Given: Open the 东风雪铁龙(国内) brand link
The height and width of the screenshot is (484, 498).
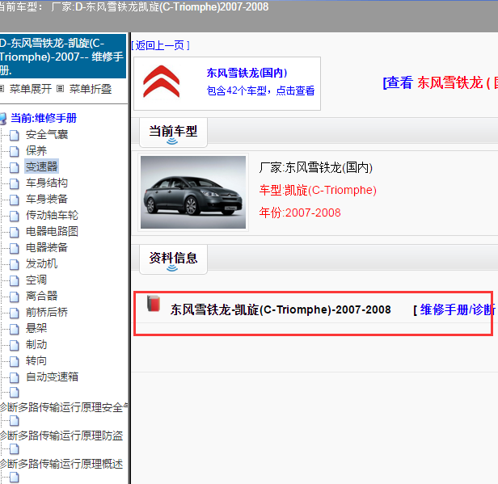Looking at the screenshot, I should click(247, 73).
